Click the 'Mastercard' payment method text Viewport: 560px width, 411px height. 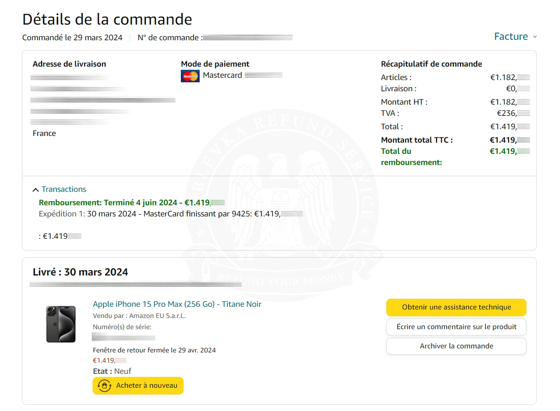tap(222, 75)
